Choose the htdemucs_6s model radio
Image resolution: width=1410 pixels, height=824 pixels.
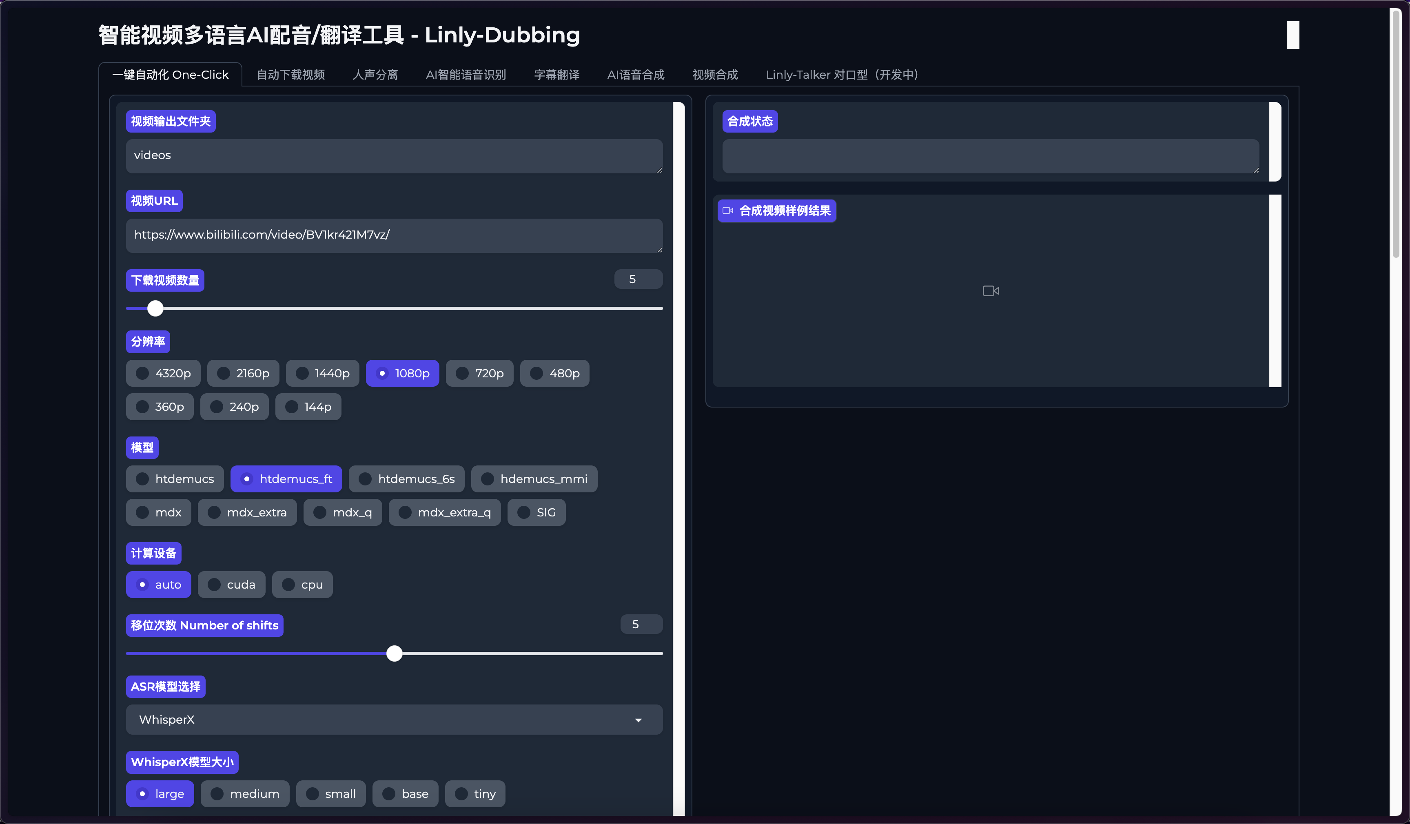click(x=407, y=479)
